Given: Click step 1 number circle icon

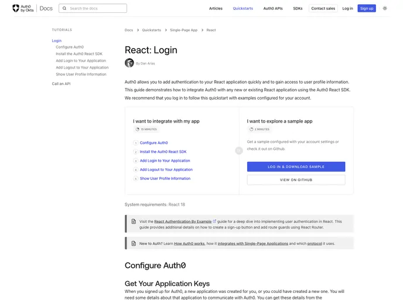Looking at the screenshot, I should pos(135,143).
